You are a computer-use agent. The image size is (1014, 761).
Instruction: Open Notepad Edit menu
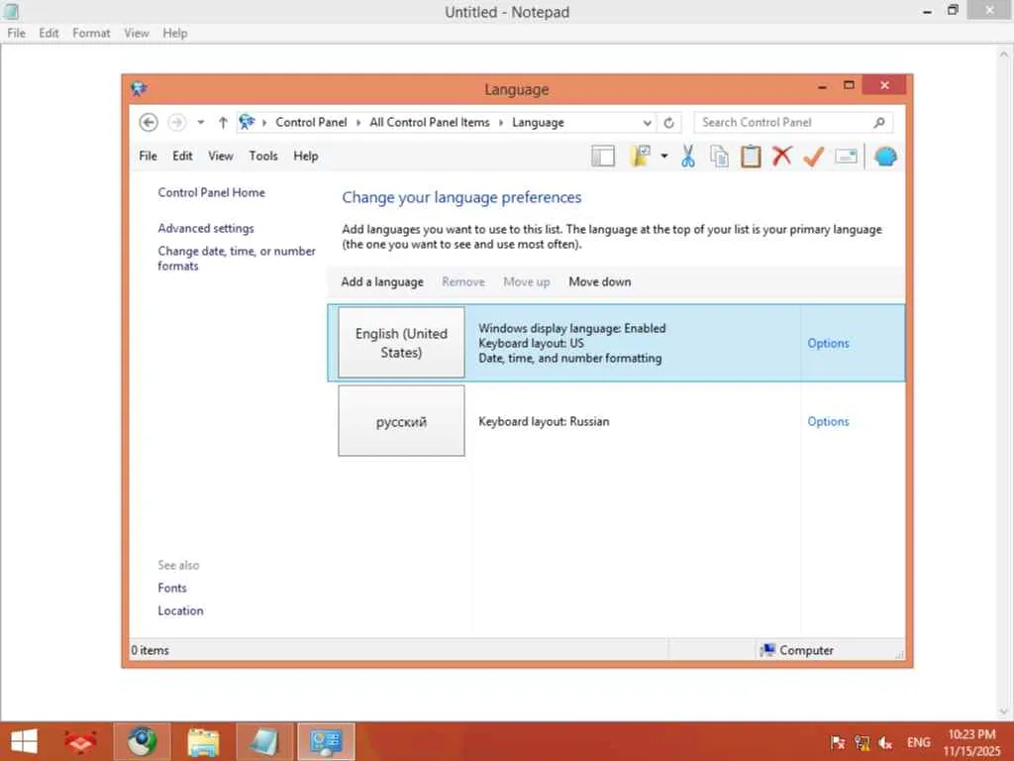click(49, 33)
